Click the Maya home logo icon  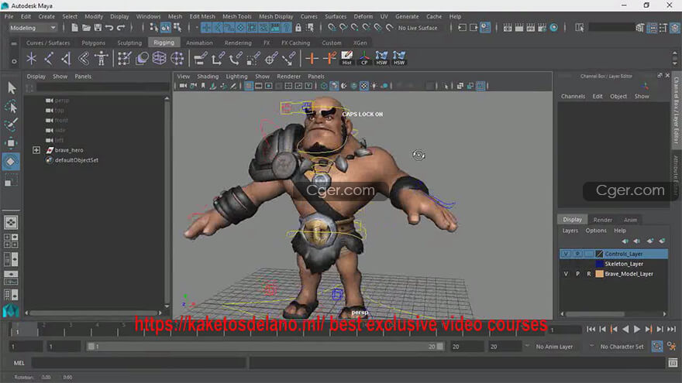pos(11,310)
